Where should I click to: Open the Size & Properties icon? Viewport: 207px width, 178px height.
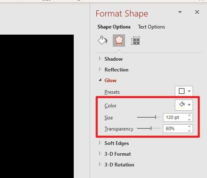pyautogui.click(x=135, y=40)
